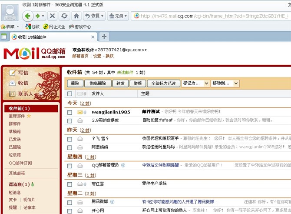Check the 阿里妈妈 mail checkbox
Viewport: 291px width, 214px height.
[70, 147]
